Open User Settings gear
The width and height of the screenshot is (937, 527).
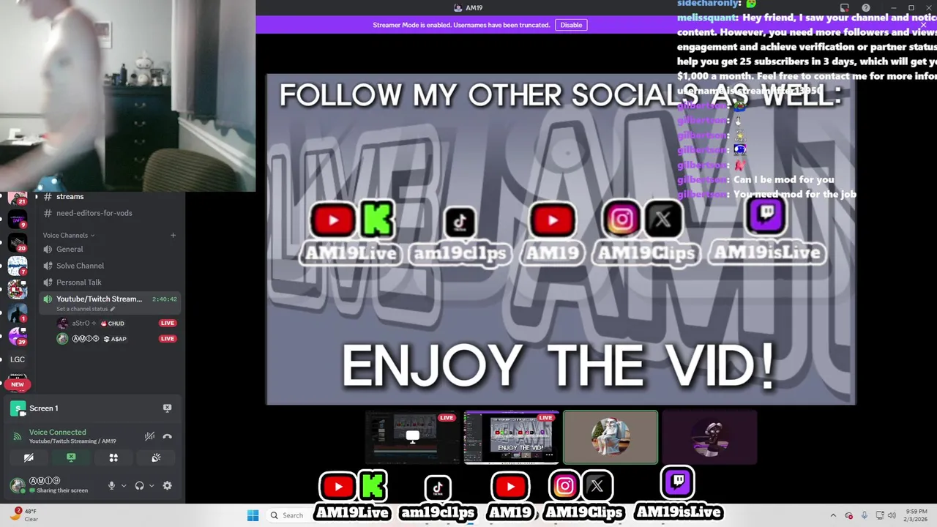click(x=167, y=485)
